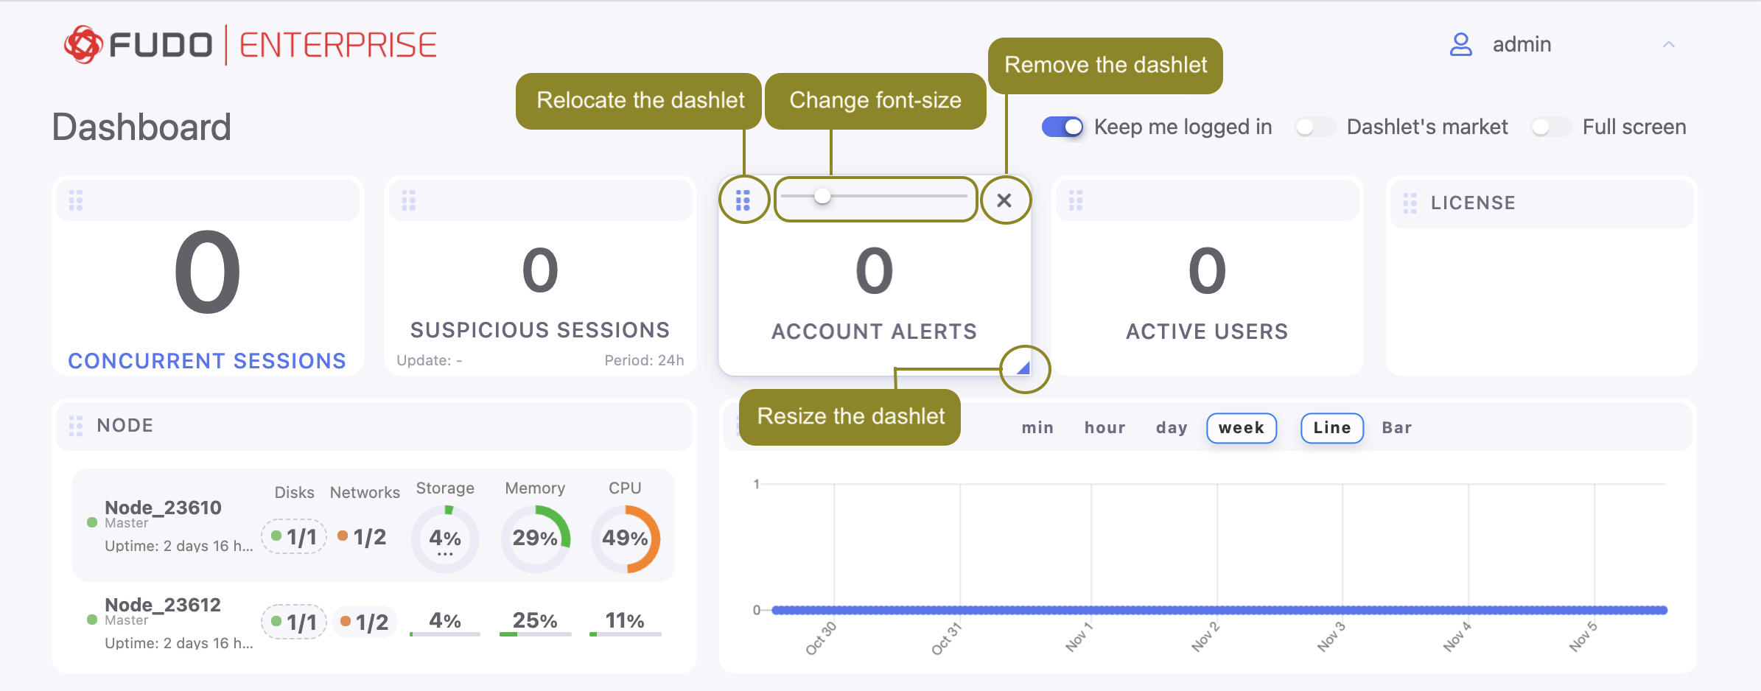Click the Active Users dashlet drag handle
Viewport: 1761px width, 691px height.
click(x=1076, y=200)
